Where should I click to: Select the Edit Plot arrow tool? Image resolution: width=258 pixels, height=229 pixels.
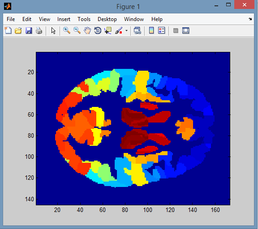coord(53,30)
